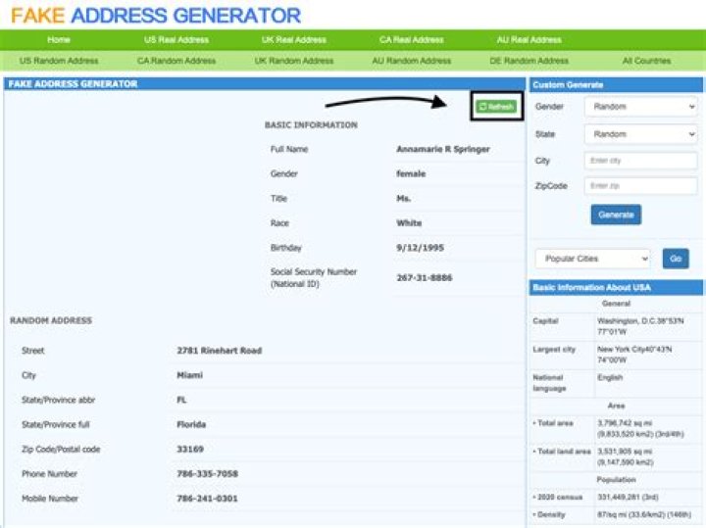706x528 pixels.
Task: Open CA Random Address tab
Action: (x=176, y=61)
